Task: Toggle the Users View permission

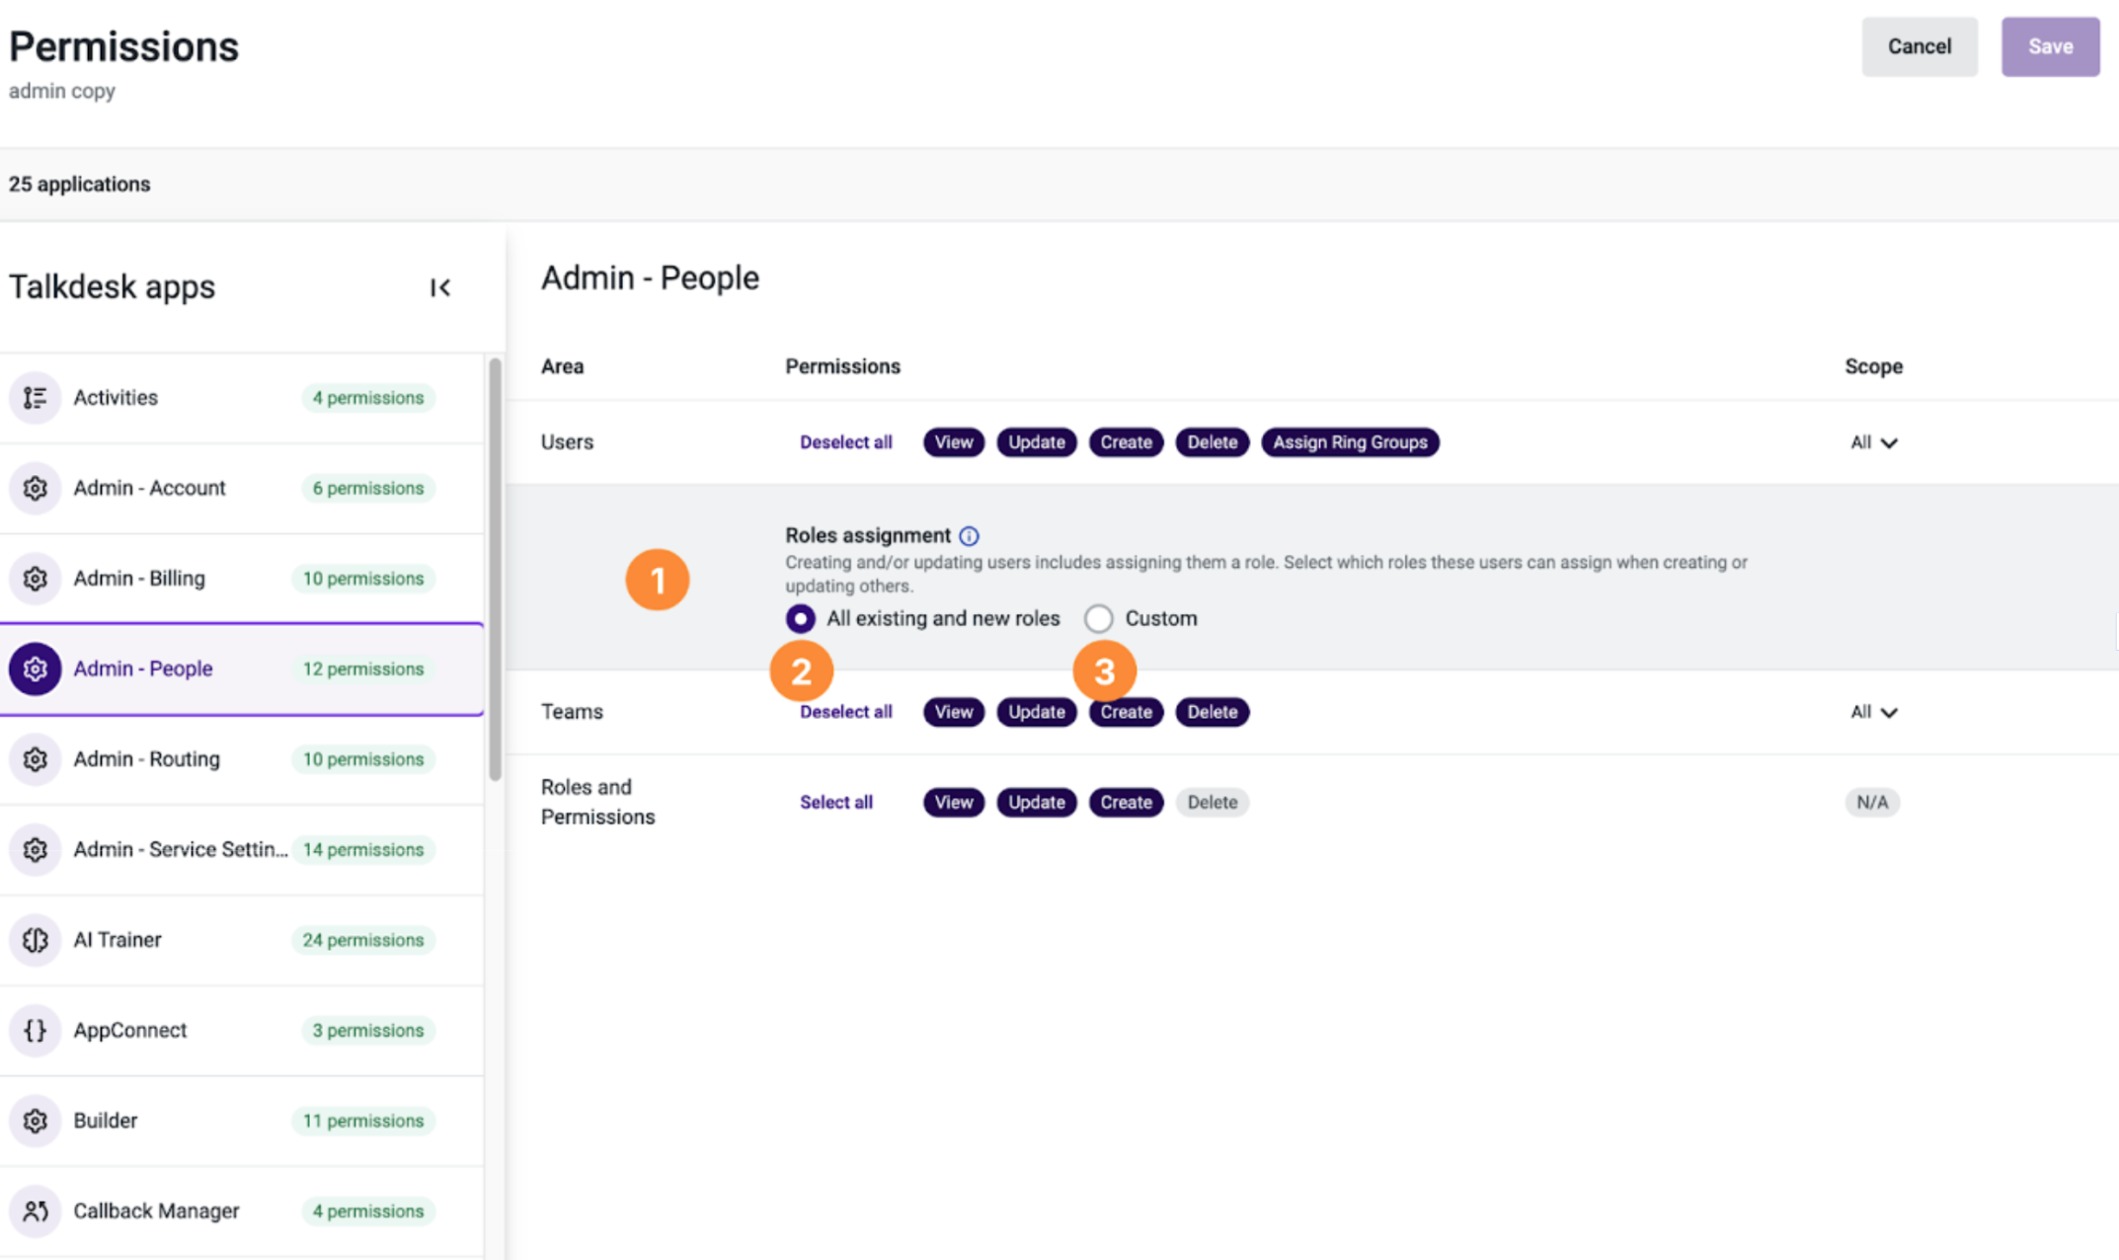Action: tap(953, 442)
